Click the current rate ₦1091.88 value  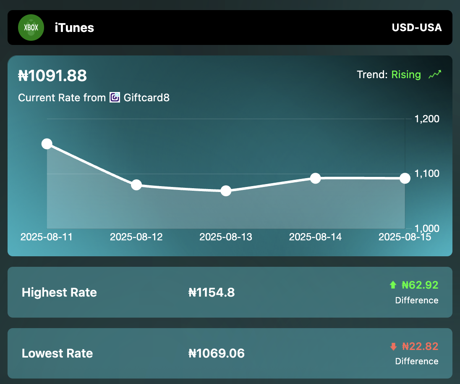coord(52,76)
